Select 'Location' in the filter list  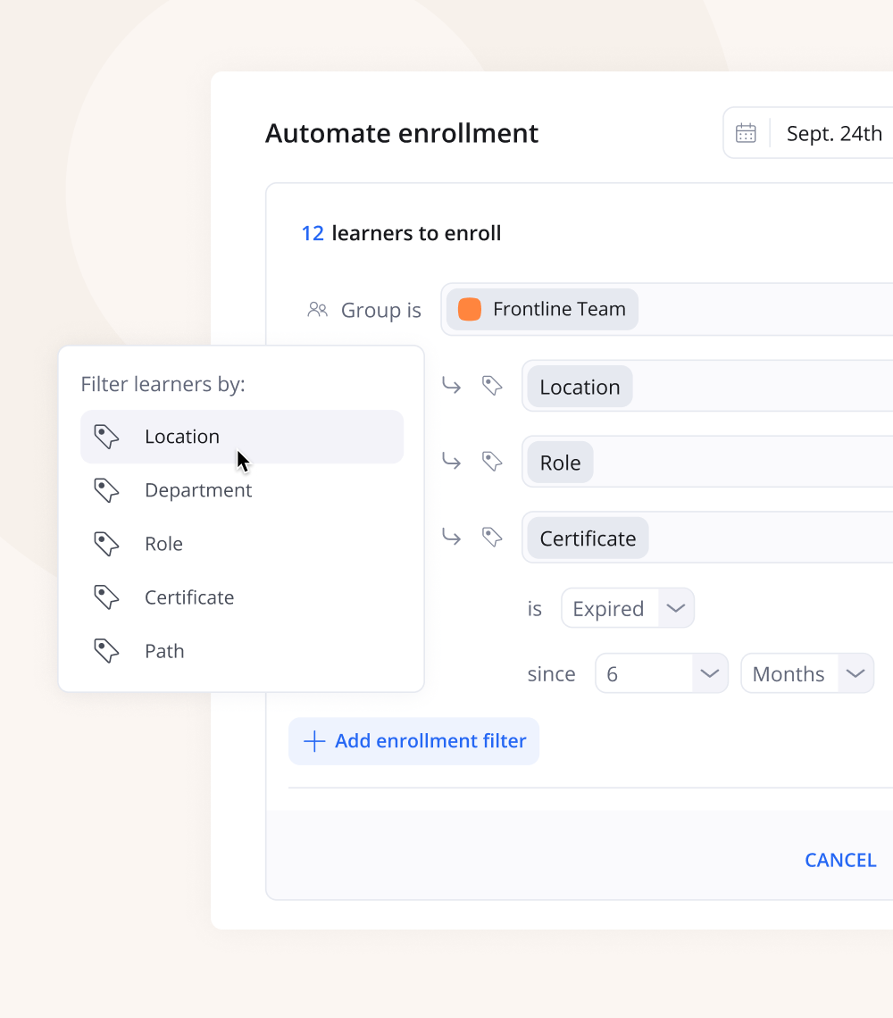182,437
